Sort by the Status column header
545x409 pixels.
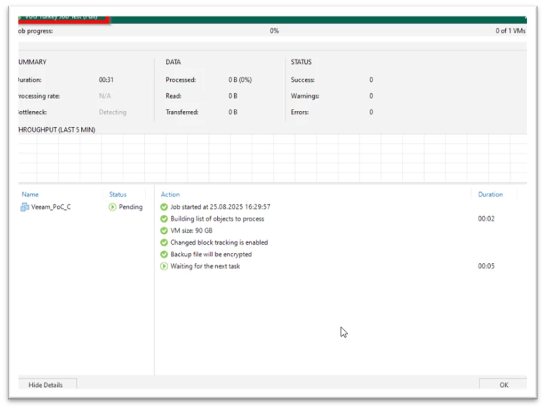pos(118,194)
